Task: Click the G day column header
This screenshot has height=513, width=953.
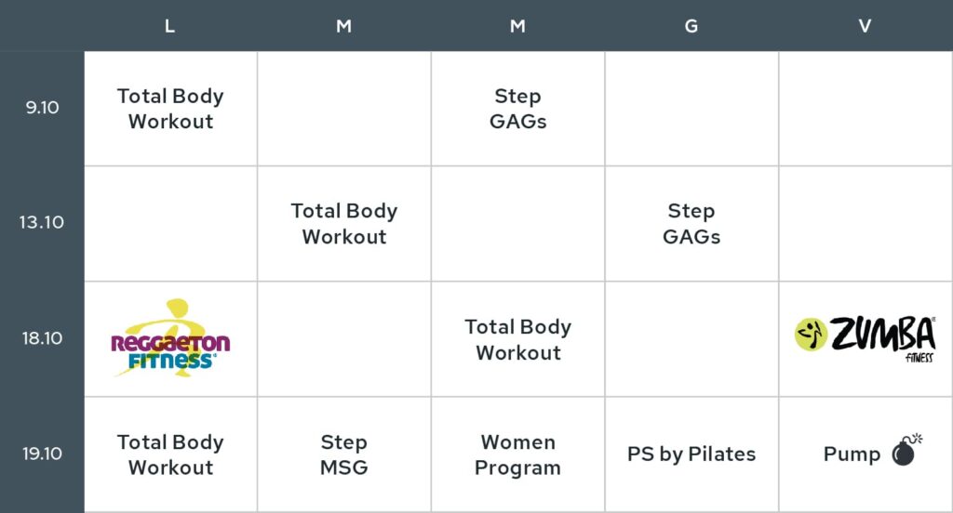Action: pyautogui.click(x=691, y=26)
